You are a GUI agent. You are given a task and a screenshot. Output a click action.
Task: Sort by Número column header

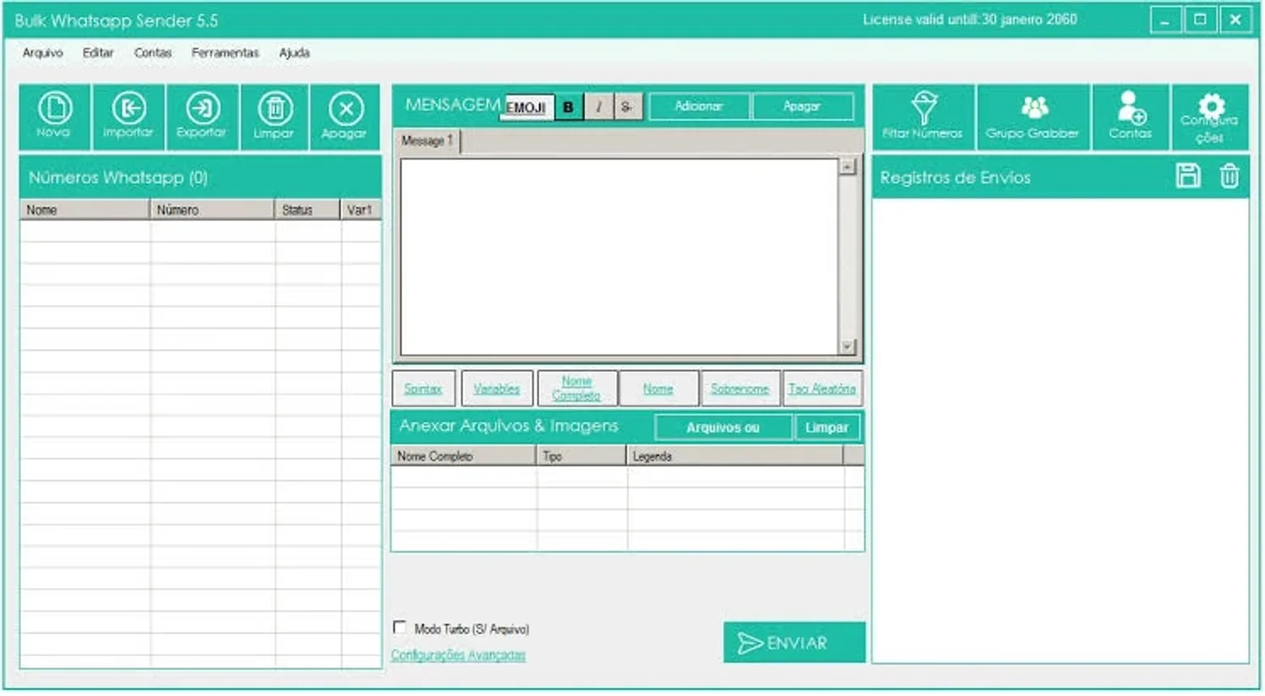212,209
